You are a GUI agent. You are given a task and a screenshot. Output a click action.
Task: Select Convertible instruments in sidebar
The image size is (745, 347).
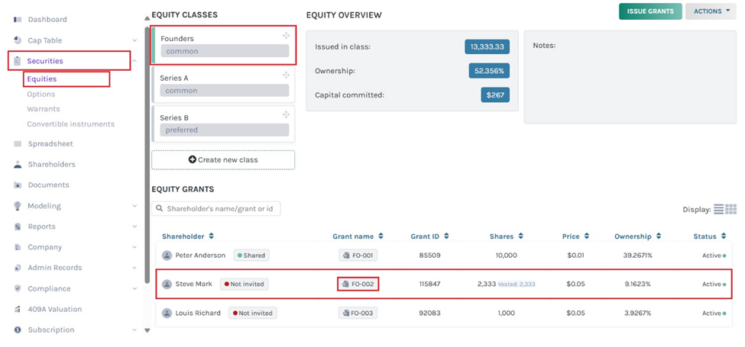70,124
